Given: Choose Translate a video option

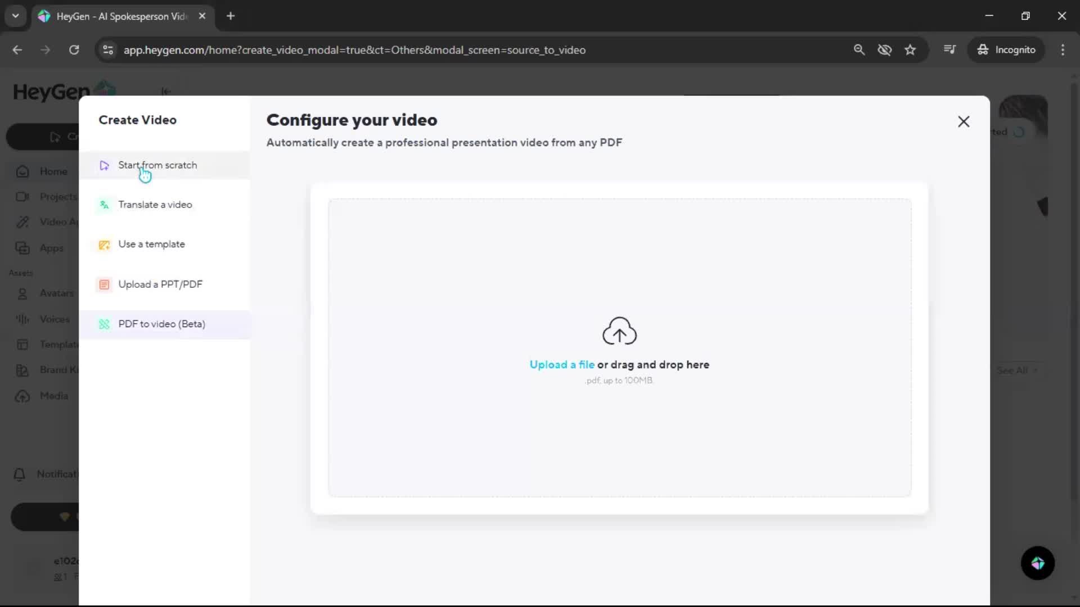Looking at the screenshot, I should (155, 205).
